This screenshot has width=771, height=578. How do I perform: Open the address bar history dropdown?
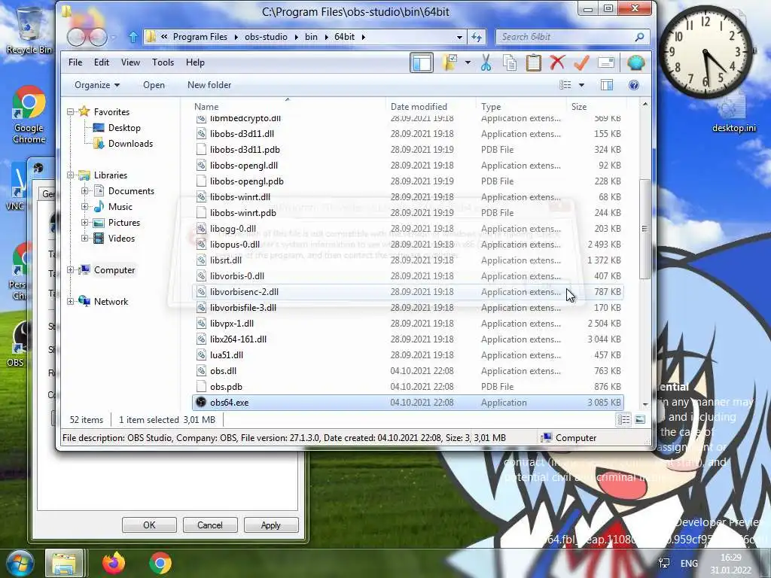[459, 37]
